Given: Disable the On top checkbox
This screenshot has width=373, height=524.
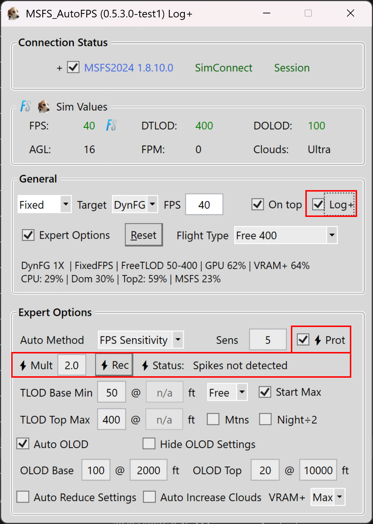Looking at the screenshot, I should pyautogui.click(x=258, y=204).
